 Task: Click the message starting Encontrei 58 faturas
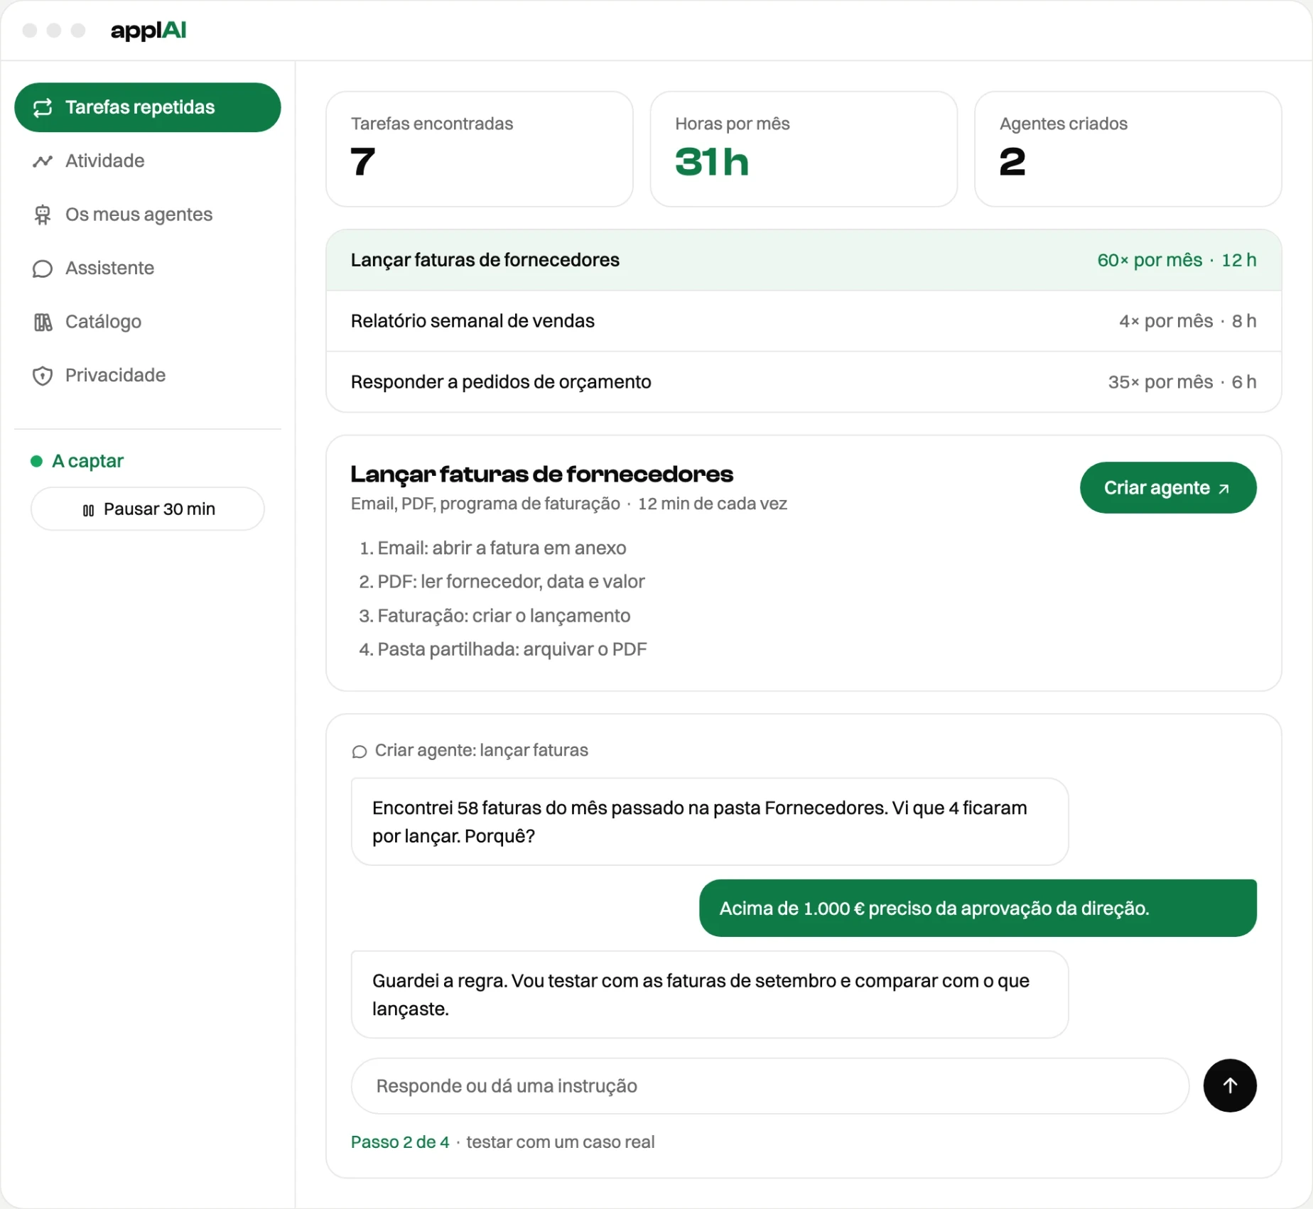coord(710,822)
